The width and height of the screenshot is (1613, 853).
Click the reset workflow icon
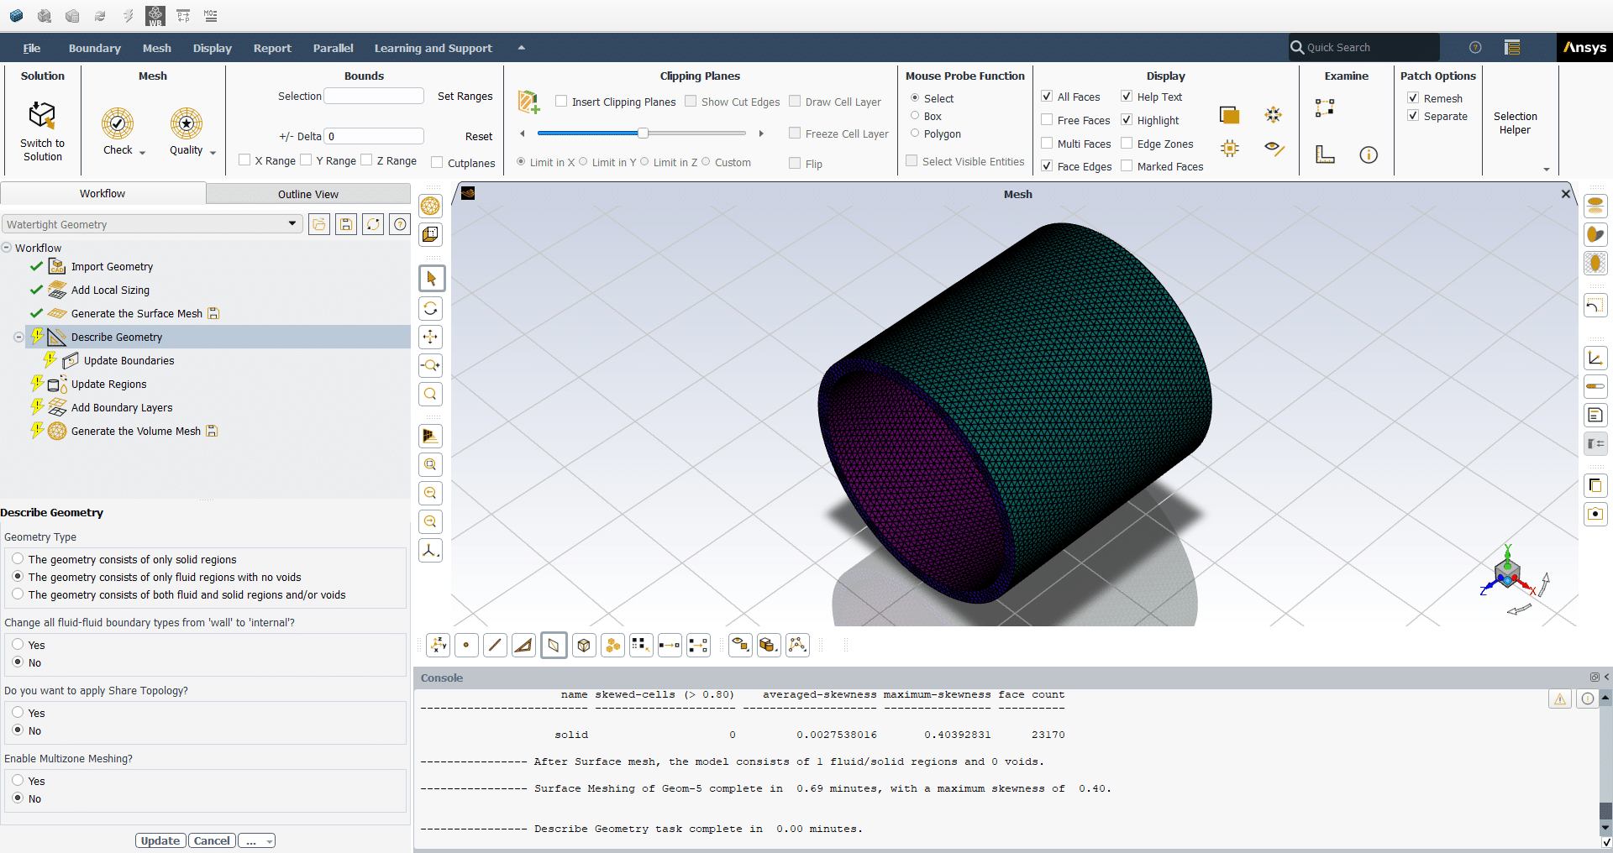(373, 224)
